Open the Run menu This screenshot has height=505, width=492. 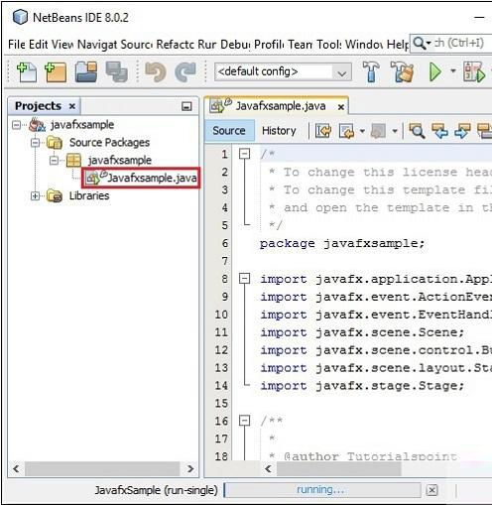[x=207, y=44]
